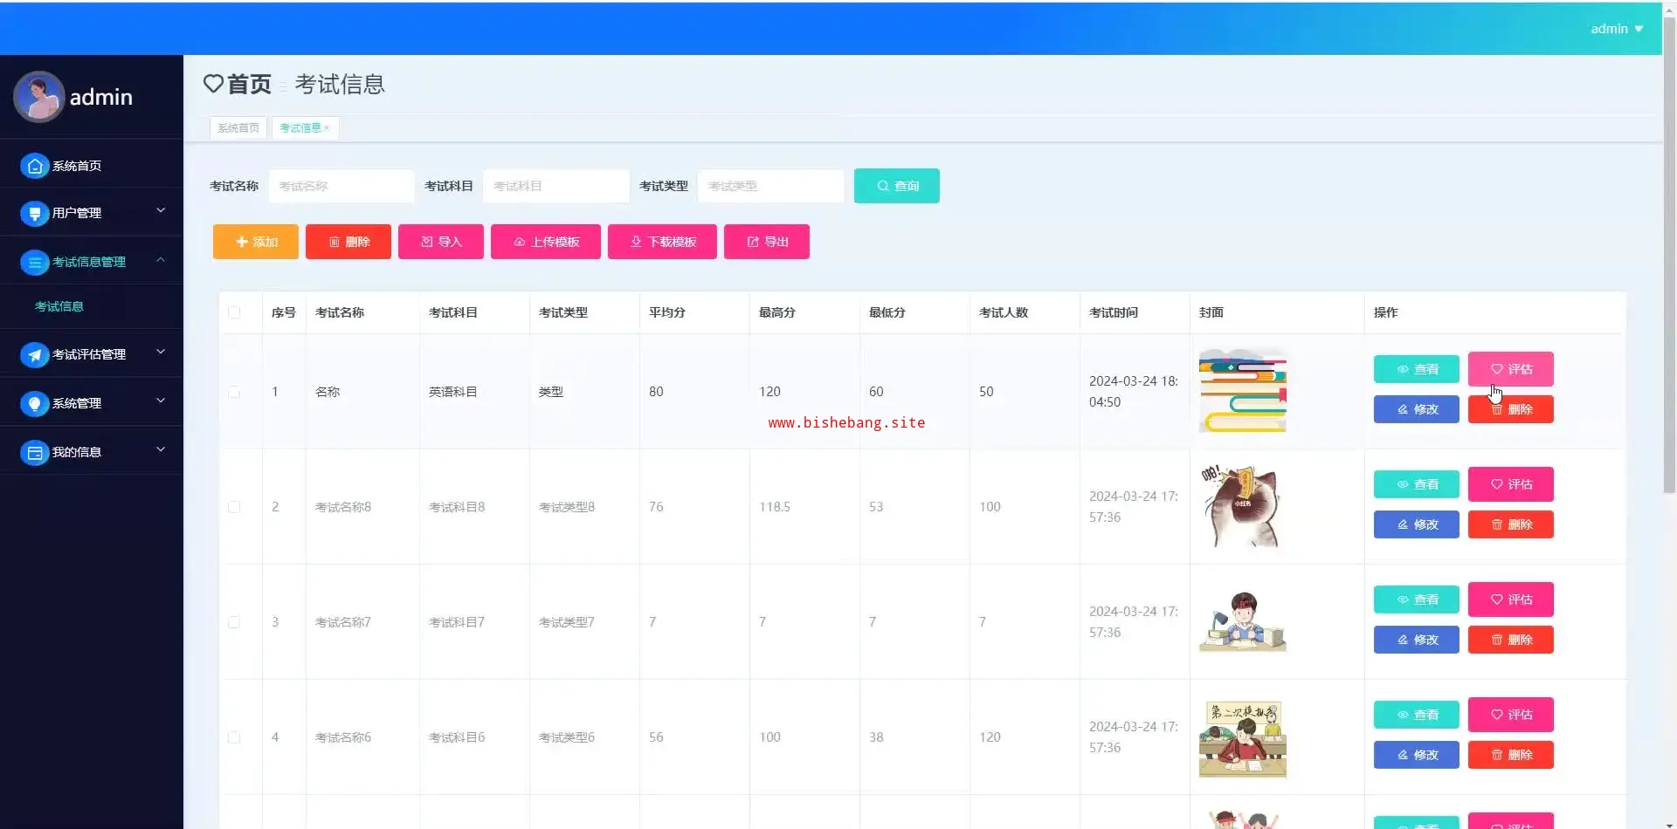Viewport: 1677px width, 829px height.
Task: Expand the 系统管理 menu chevron
Action: (x=161, y=401)
